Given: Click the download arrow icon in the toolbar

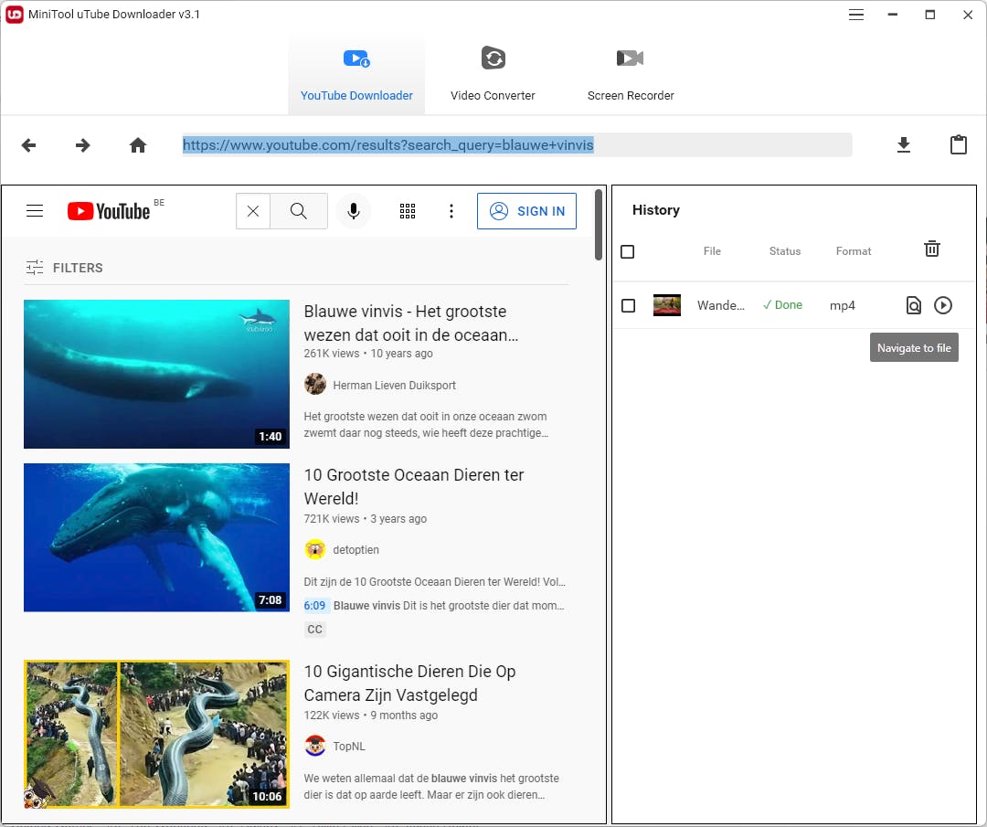Looking at the screenshot, I should [x=903, y=144].
